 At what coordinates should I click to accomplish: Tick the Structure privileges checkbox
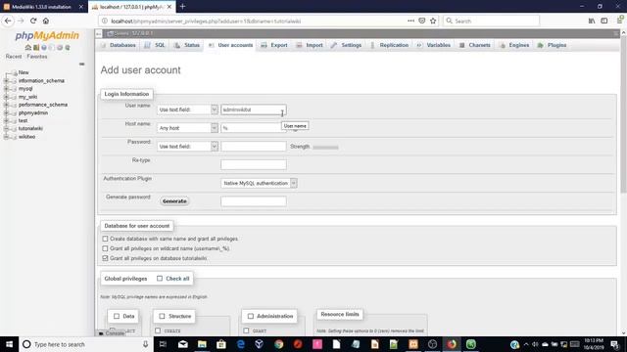click(162, 316)
